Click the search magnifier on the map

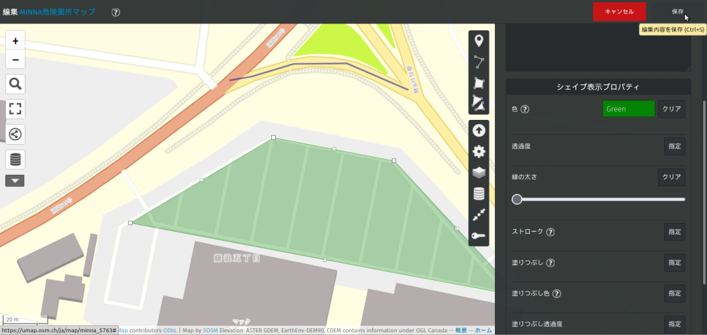(x=15, y=84)
